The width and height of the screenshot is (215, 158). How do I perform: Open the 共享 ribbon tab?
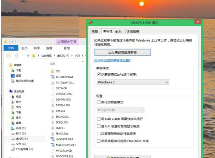point(37,48)
